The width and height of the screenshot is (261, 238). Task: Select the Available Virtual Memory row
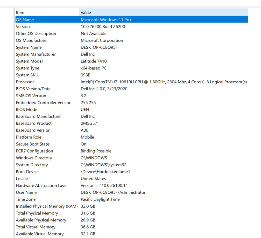coord(132,234)
